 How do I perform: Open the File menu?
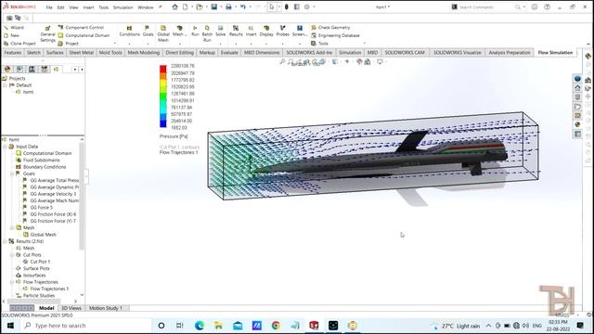coord(49,7)
